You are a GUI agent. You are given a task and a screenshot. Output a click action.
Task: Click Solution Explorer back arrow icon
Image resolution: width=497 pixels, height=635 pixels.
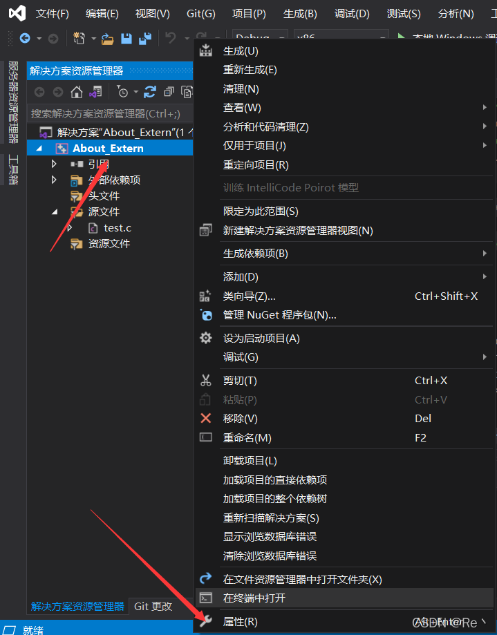click(39, 93)
